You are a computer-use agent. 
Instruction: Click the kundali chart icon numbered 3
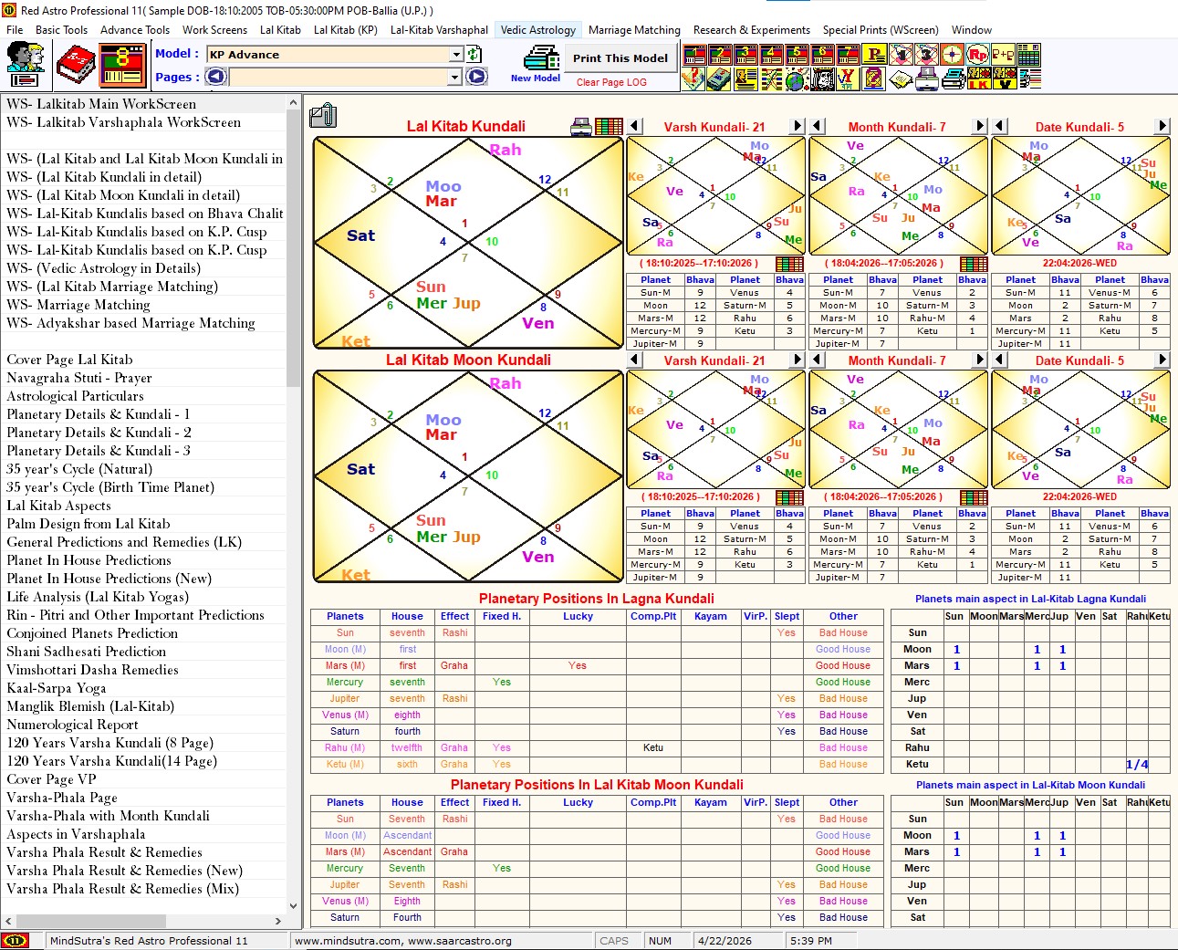pyautogui.click(x=926, y=55)
